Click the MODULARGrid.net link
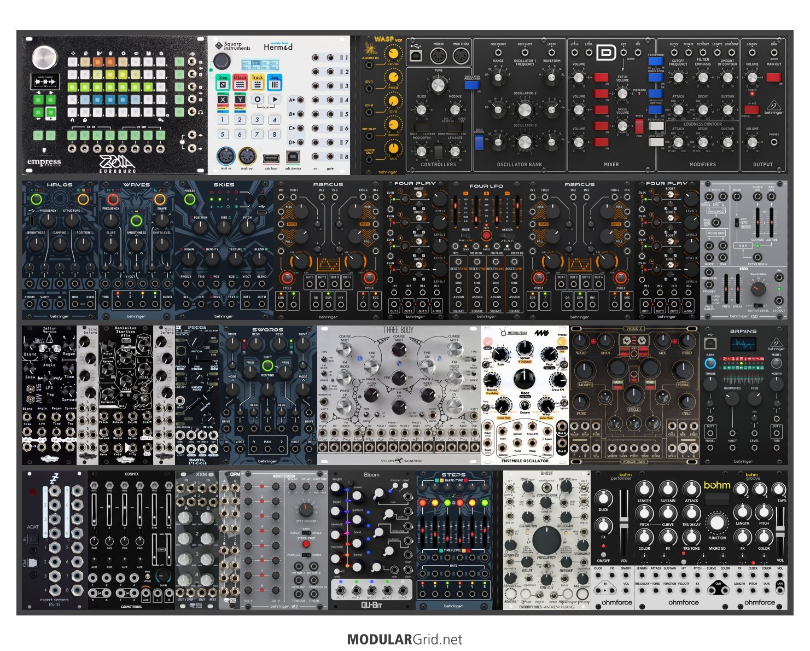Viewport: 810px width, 651px height. (405, 640)
